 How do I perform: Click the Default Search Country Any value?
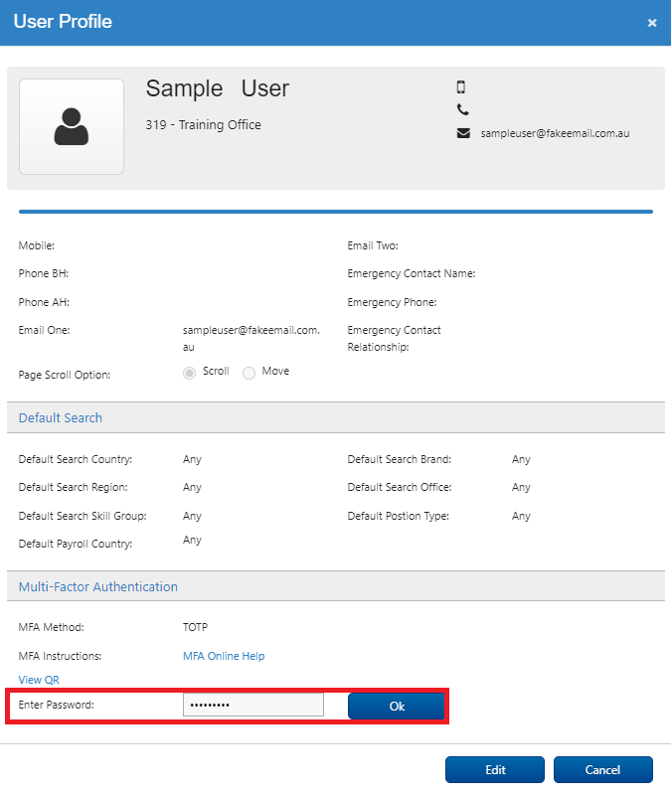[192, 459]
